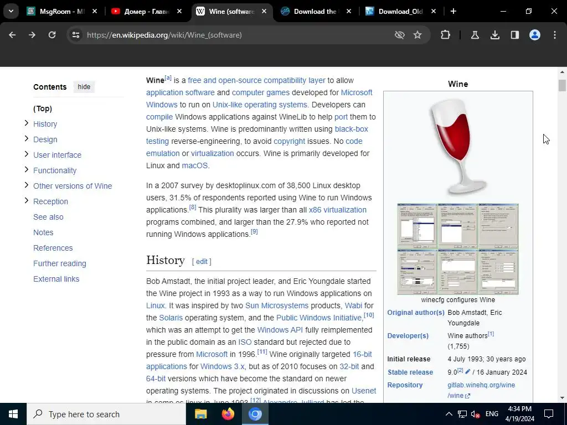Edit the History section
This screenshot has width=567, height=425.
click(202, 261)
